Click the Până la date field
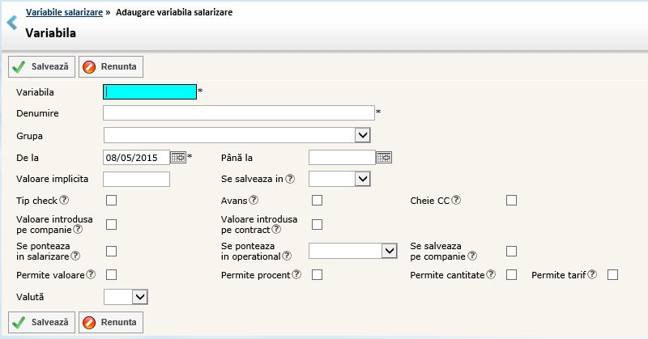The width and height of the screenshot is (648, 339). 342,157
